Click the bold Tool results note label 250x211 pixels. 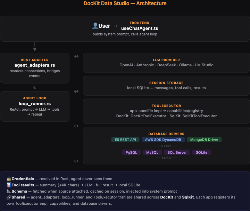pyautogui.click(x=23, y=185)
